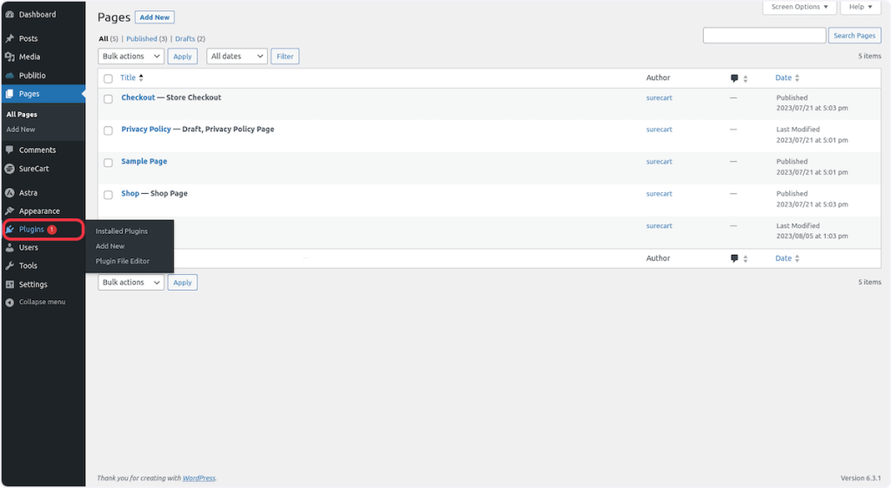Tick the Privacy Policy row checkbox
The width and height of the screenshot is (891, 488).
[x=109, y=130]
